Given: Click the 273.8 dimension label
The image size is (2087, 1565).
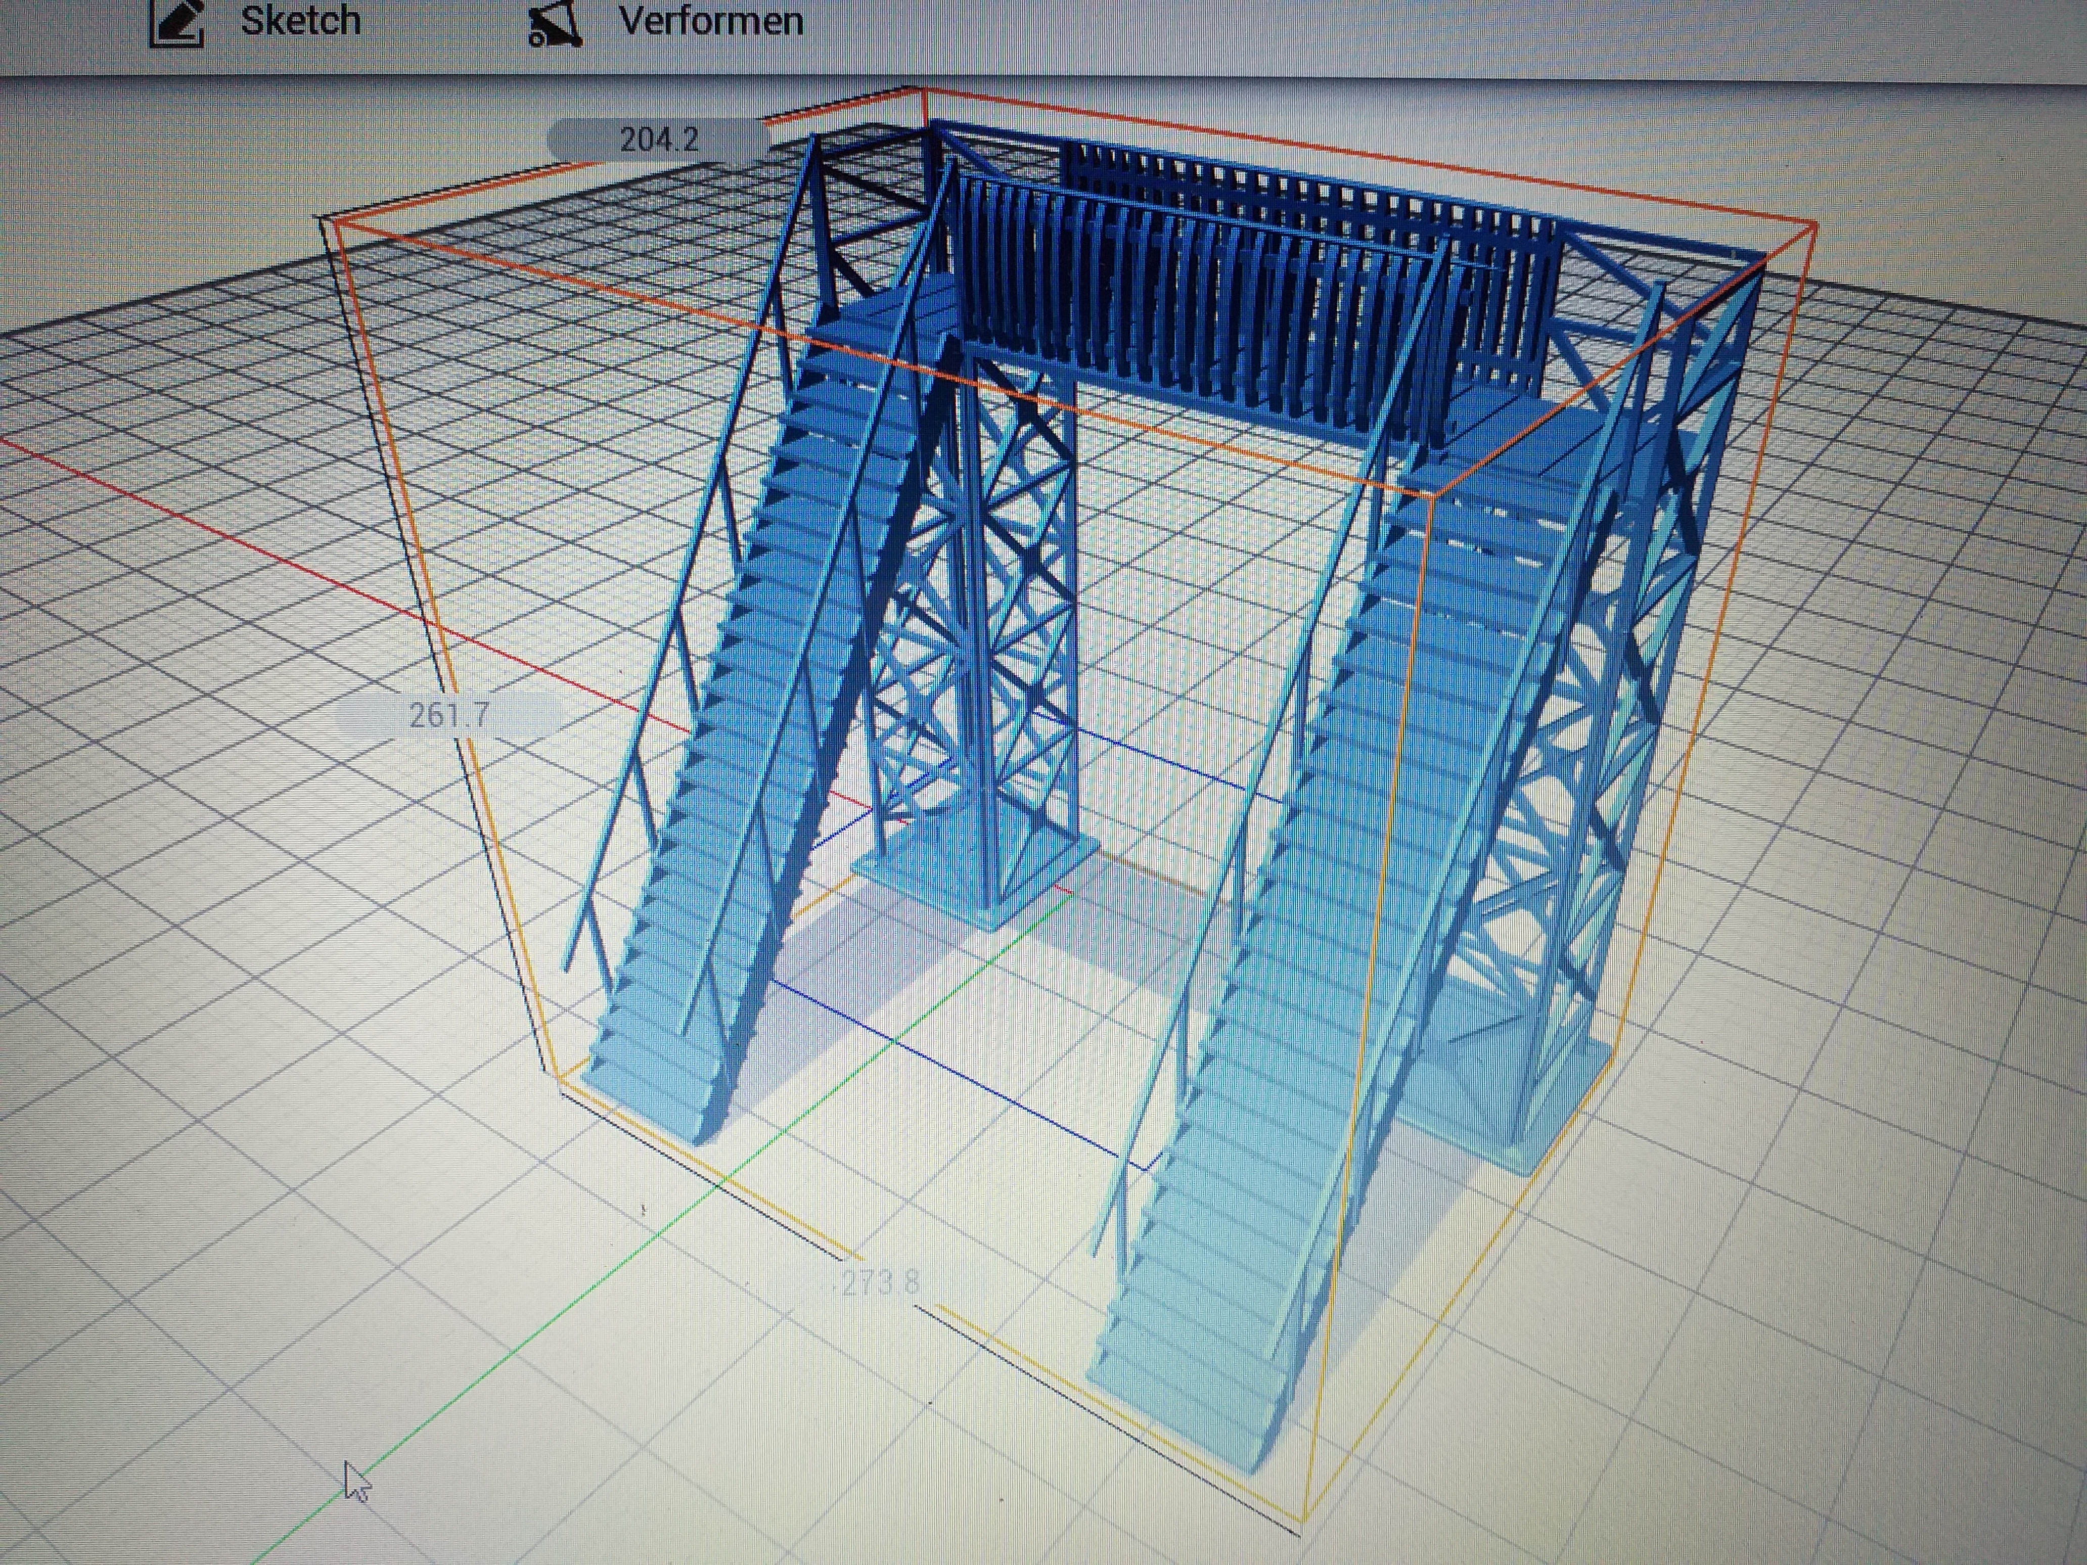Looking at the screenshot, I should 879,1282.
